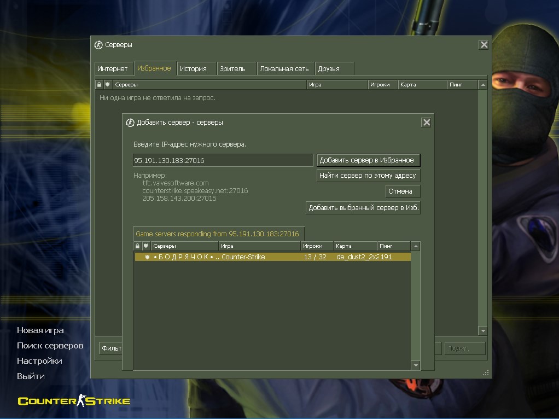559x419 pixels.
Task: Open Поиск серверов from main menu
Action: click(50, 346)
